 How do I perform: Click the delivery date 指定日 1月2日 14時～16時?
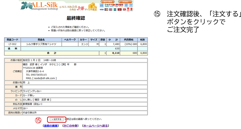(x=39, y=60)
